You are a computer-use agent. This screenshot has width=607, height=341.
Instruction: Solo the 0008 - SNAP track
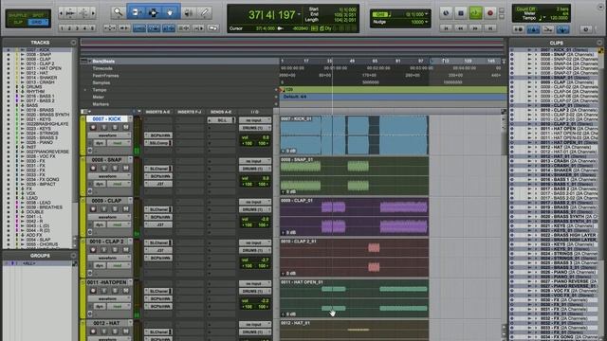click(115, 169)
